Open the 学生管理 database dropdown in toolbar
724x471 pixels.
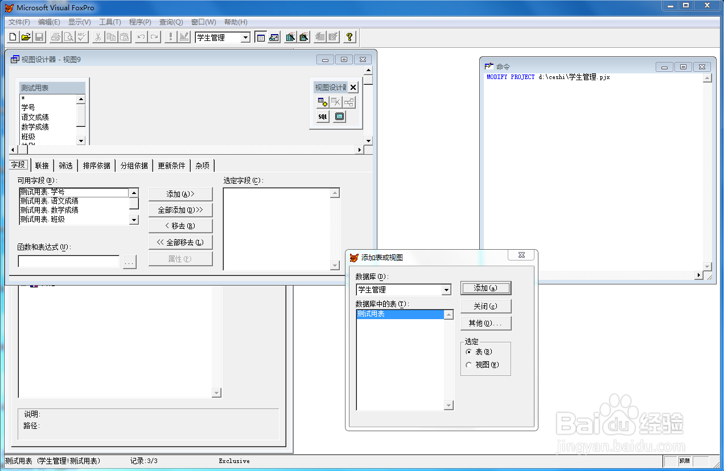pos(245,38)
